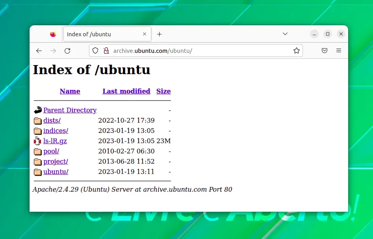This screenshot has height=239, width=373.
Task: Open the ubuntu/ directory link
Action: coord(56,172)
